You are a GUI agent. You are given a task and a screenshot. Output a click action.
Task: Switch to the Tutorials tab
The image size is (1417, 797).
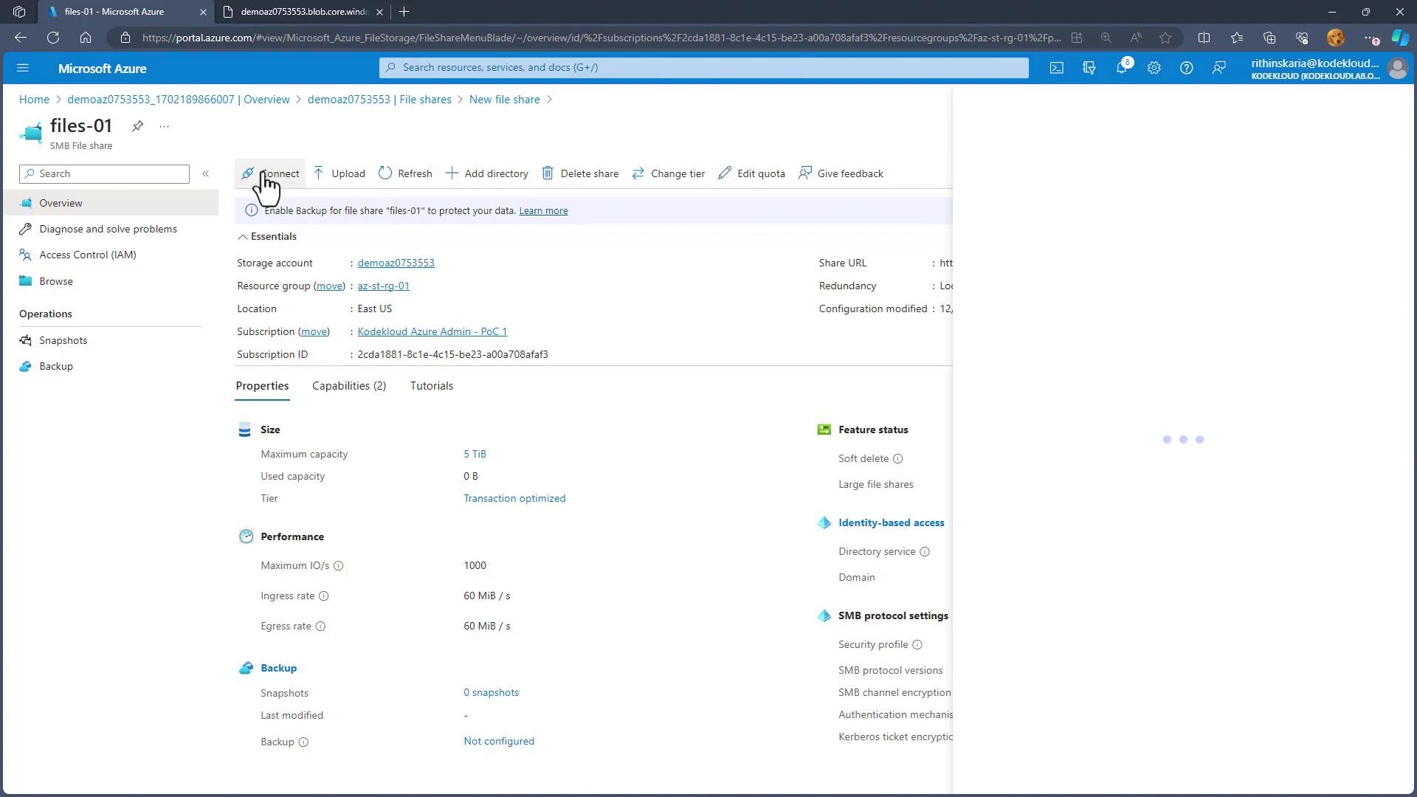(x=431, y=386)
